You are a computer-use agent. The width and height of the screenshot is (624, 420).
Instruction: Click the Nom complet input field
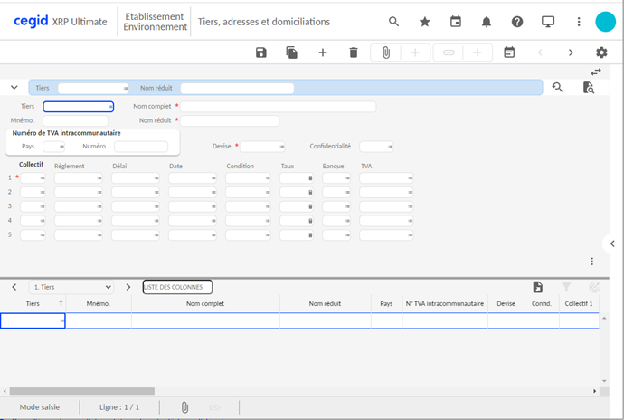point(278,107)
